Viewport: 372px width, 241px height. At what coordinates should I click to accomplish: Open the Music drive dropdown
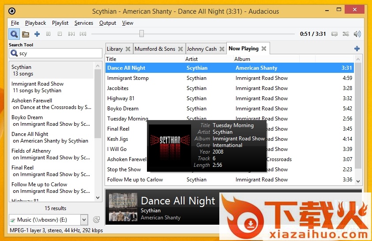tap(84, 220)
